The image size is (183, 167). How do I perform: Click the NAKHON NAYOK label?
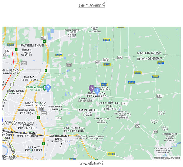coord(149,53)
